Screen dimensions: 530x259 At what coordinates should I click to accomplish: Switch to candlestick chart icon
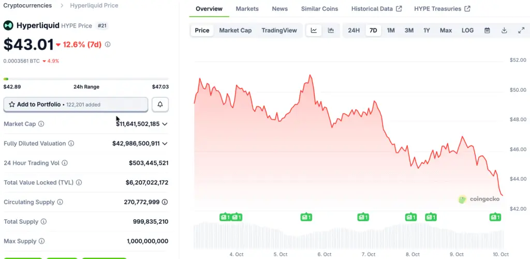click(x=331, y=31)
